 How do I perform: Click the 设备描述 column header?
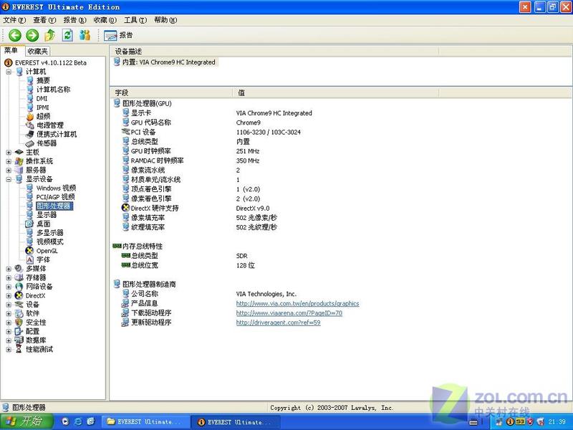274,51
